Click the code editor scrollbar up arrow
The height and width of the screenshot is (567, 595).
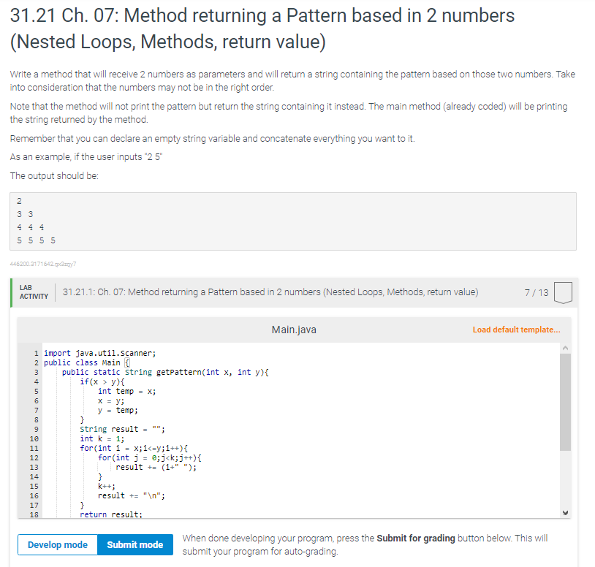click(564, 349)
